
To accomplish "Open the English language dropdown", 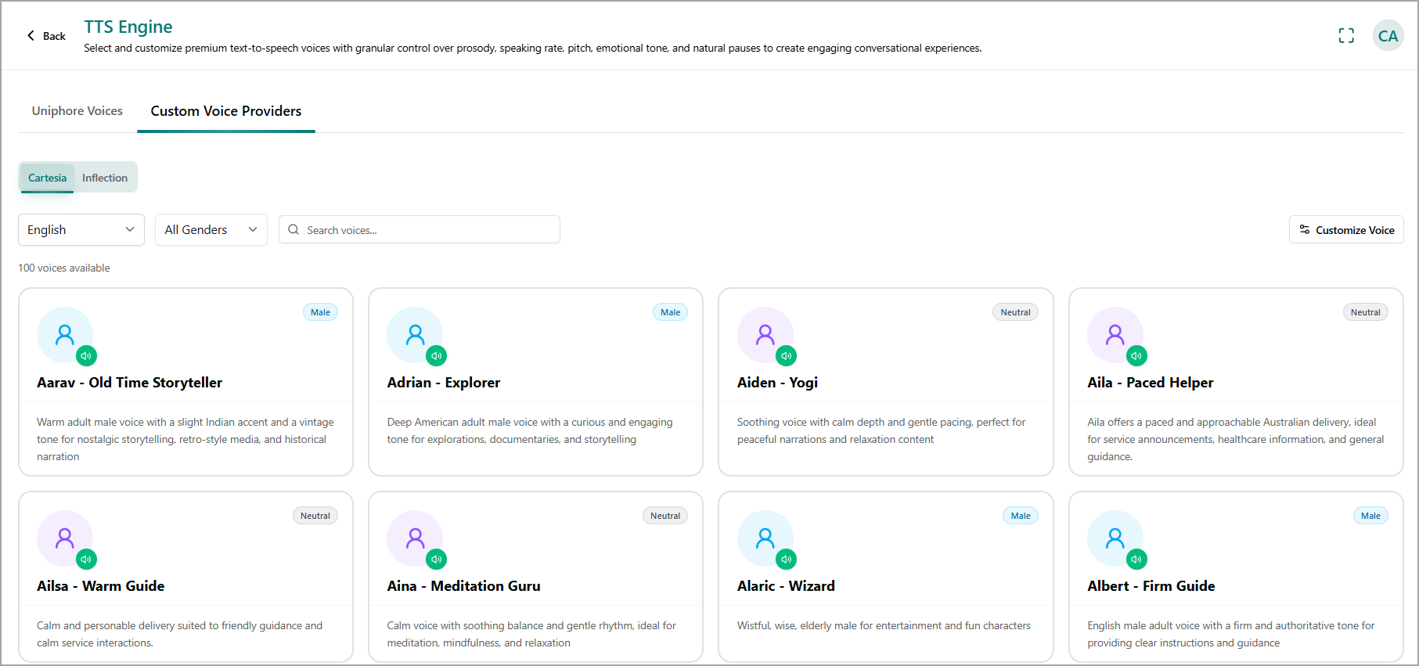I will point(81,229).
